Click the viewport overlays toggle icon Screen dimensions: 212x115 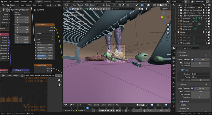(148, 5)
